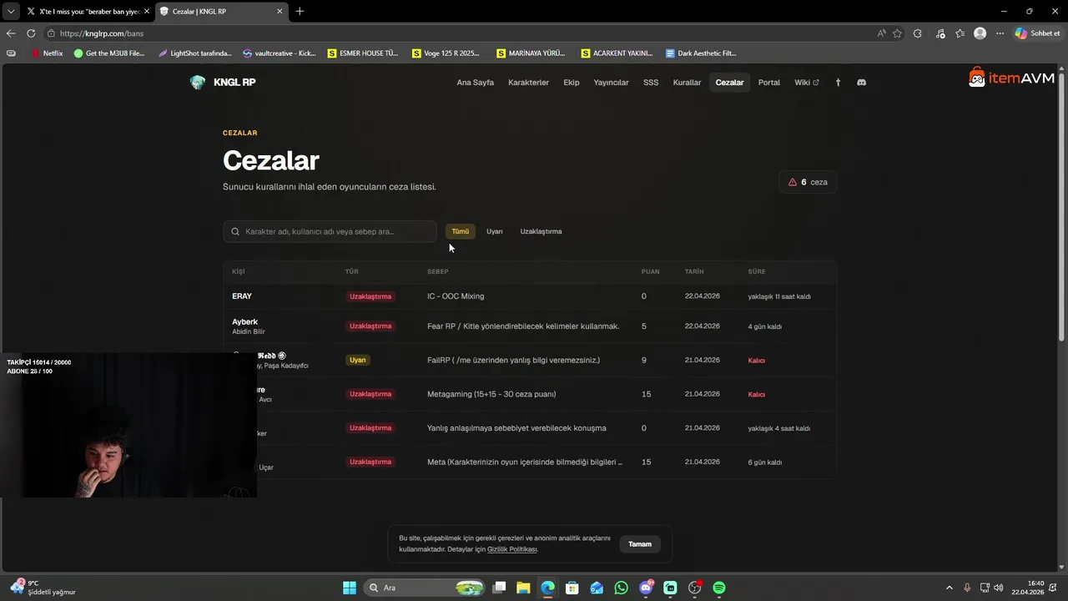Viewport: 1068px width, 601px height.
Task: Open Mail app in taskbar
Action: (597, 588)
